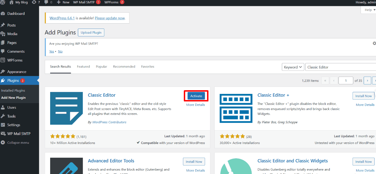Viewport: 376px width, 174px height.
Task: Collapse the admin menu using its arrow icon
Action: coord(3,142)
